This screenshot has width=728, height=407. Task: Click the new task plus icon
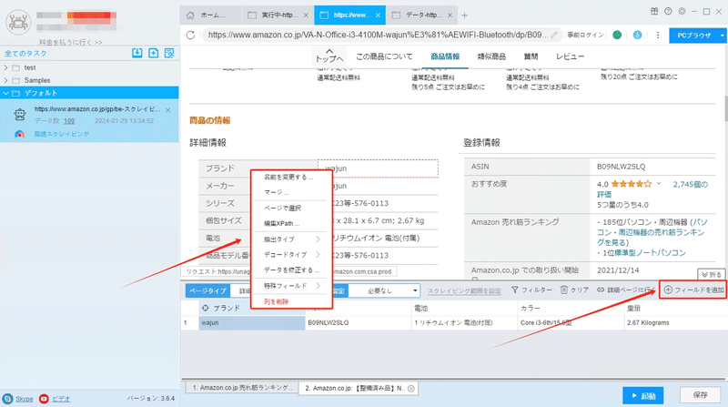[153, 53]
